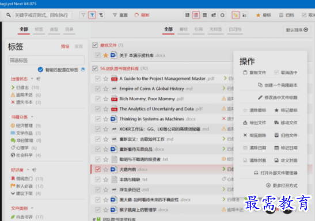Click 取消选中 checkbox in 操作 panel

[276, 73]
